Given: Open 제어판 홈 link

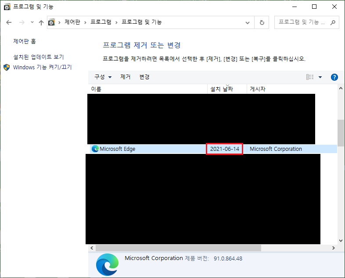Looking at the screenshot, I should 25,41.
